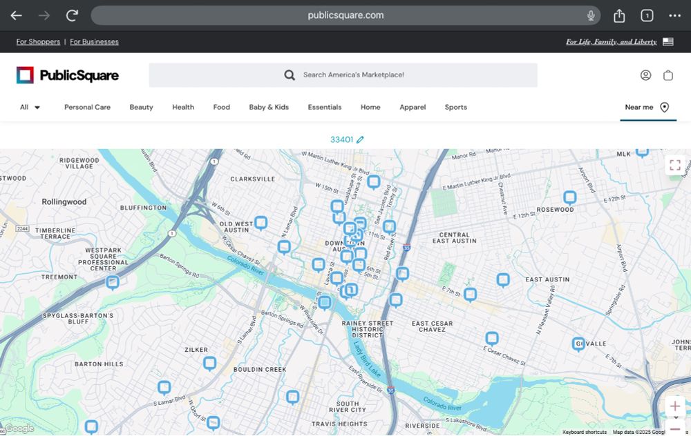Open the user account icon
The height and width of the screenshot is (436, 691).
(x=645, y=75)
